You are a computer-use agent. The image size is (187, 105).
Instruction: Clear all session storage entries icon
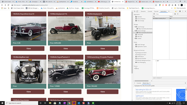(x=175, y=14)
